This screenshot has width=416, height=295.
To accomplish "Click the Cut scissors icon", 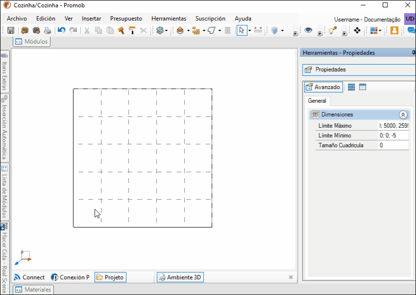I will tap(87, 30).
